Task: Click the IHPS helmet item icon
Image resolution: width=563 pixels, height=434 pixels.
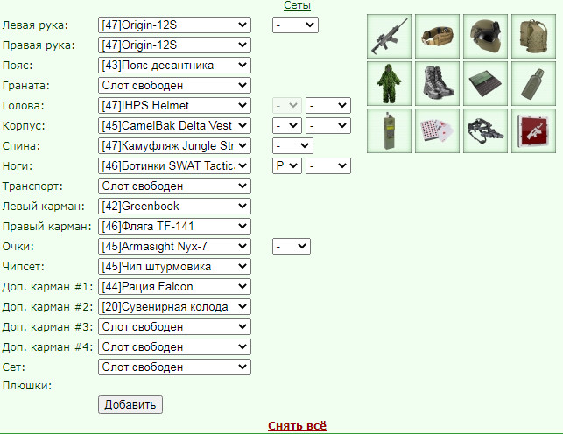Action: coord(485,36)
